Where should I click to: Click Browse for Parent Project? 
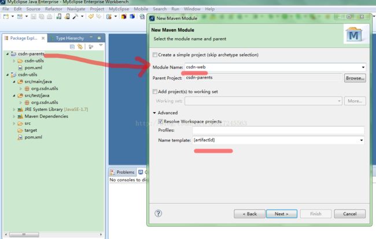pyautogui.click(x=355, y=78)
